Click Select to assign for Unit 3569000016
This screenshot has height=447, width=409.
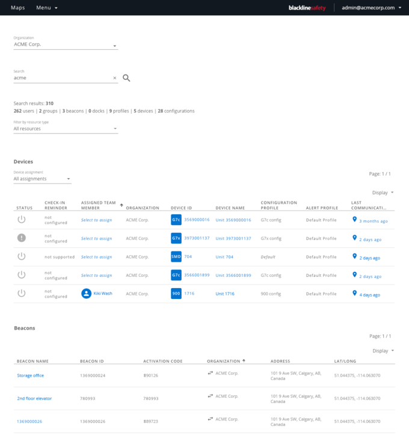96,220
